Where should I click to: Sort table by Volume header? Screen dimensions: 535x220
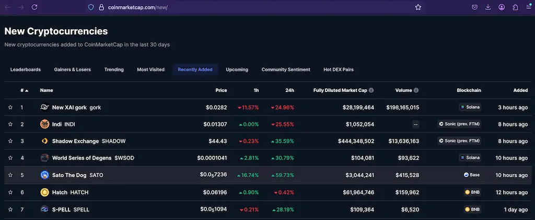coord(404,90)
